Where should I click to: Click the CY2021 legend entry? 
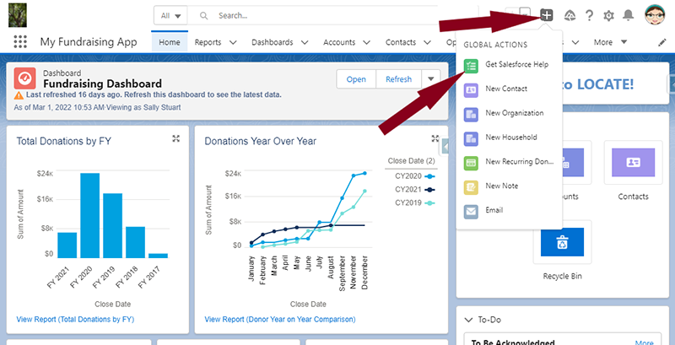415,189
